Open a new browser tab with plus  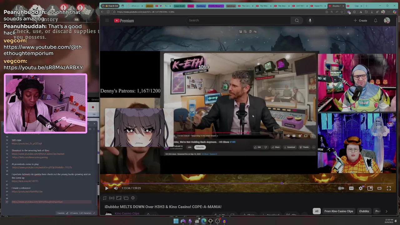pyautogui.click(x=366, y=6)
